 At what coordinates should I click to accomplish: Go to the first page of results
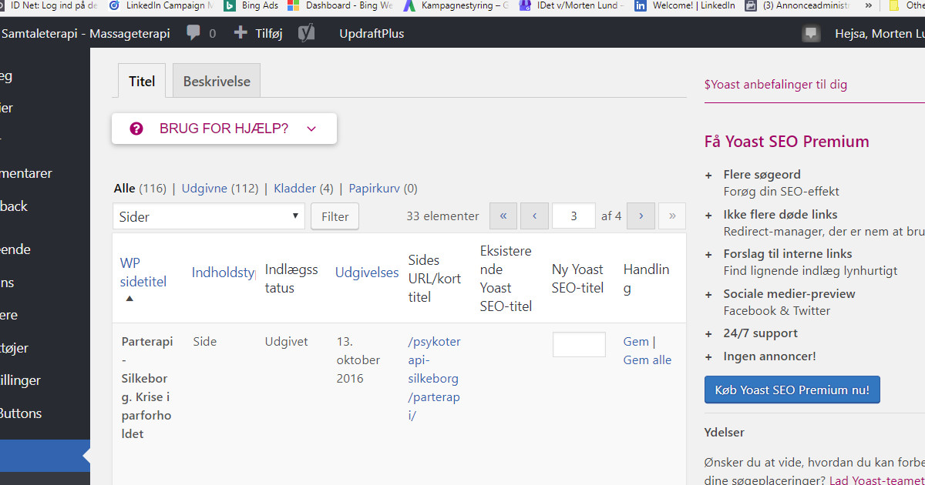click(503, 216)
